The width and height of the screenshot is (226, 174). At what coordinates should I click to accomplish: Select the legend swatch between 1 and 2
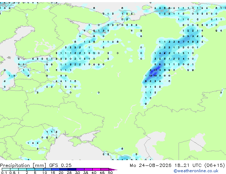pos(22,169)
